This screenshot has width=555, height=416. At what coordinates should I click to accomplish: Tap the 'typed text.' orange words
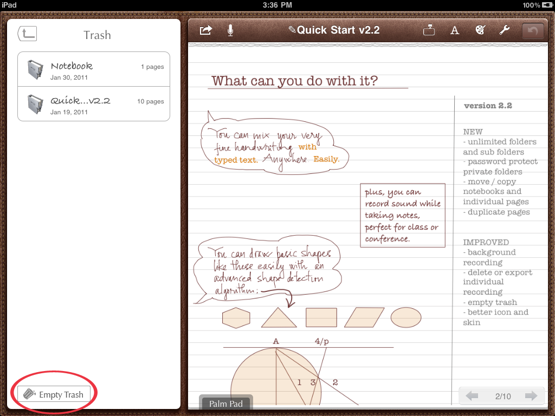pyautogui.click(x=236, y=160)
